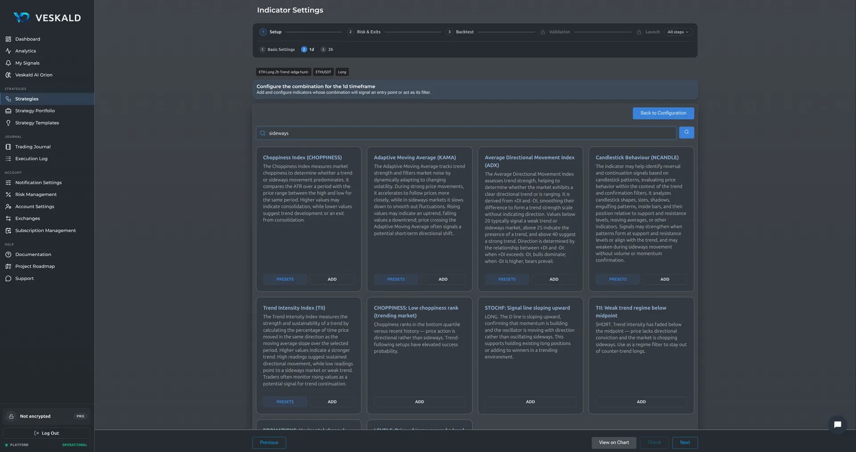The image size is (856, 452).
Task: Click the Strategy Portfolio briefcase icon
Action: pyautogui.click(x=8, y=111)
